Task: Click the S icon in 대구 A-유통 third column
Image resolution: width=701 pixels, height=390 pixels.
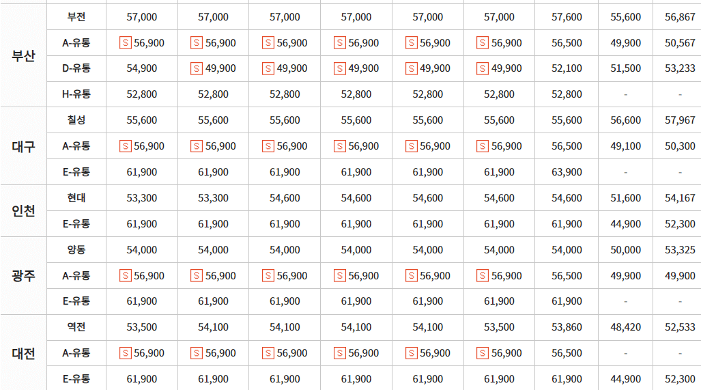Action: [x=268, y=146]
